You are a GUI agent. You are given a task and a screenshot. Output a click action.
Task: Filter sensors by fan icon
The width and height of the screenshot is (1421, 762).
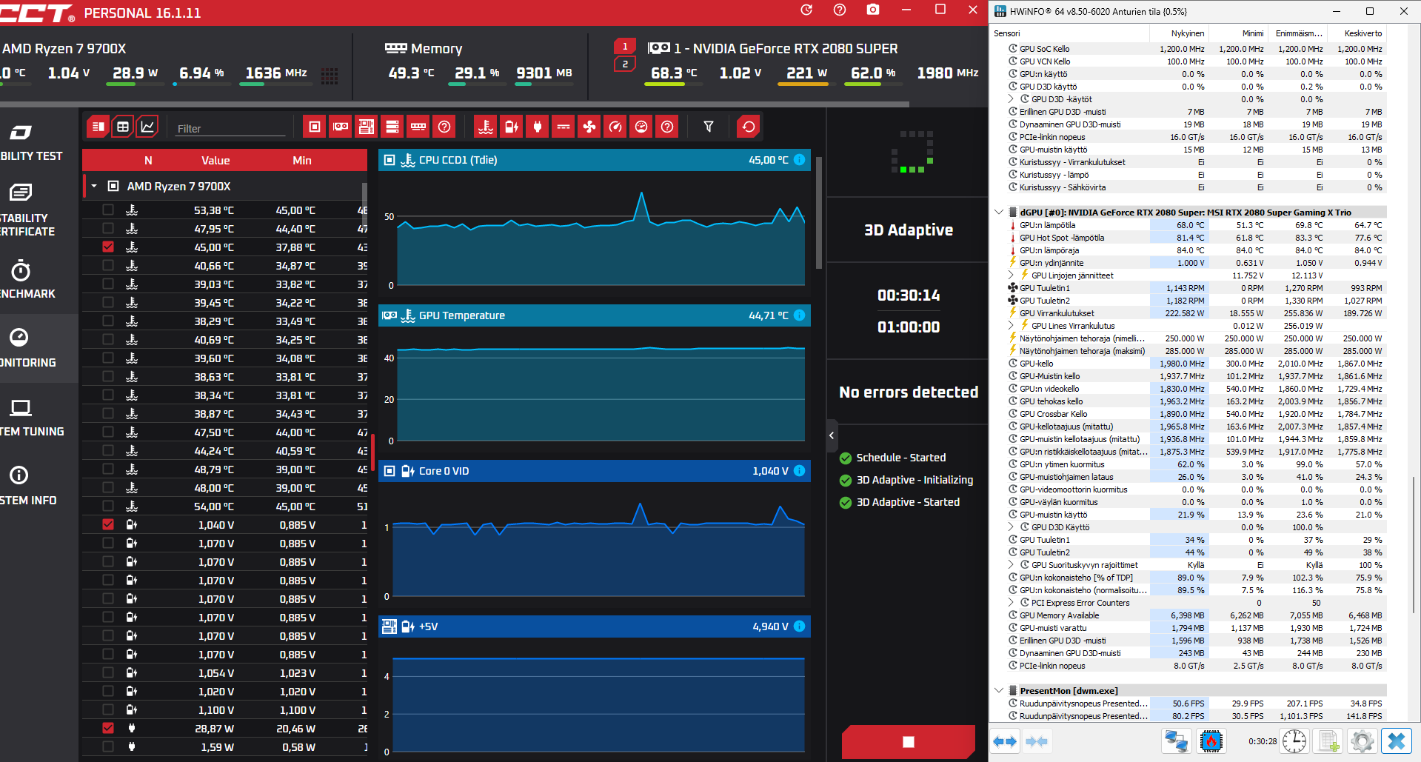[589, 127]
